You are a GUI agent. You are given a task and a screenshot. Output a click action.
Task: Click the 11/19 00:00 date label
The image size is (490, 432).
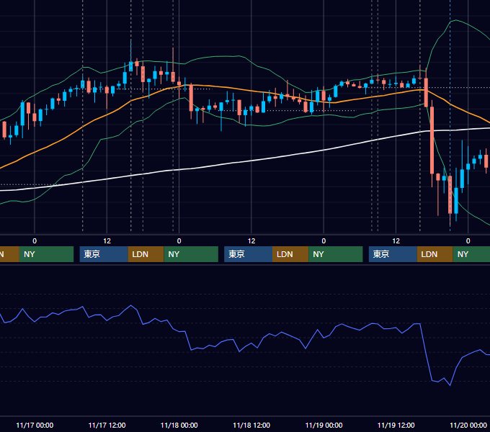pyautogui.click(x=324, y=425)
